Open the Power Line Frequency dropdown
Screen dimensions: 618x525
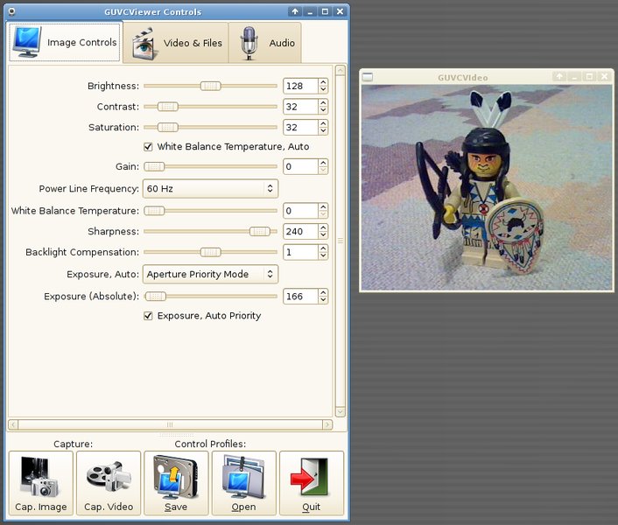pos(210,189)
